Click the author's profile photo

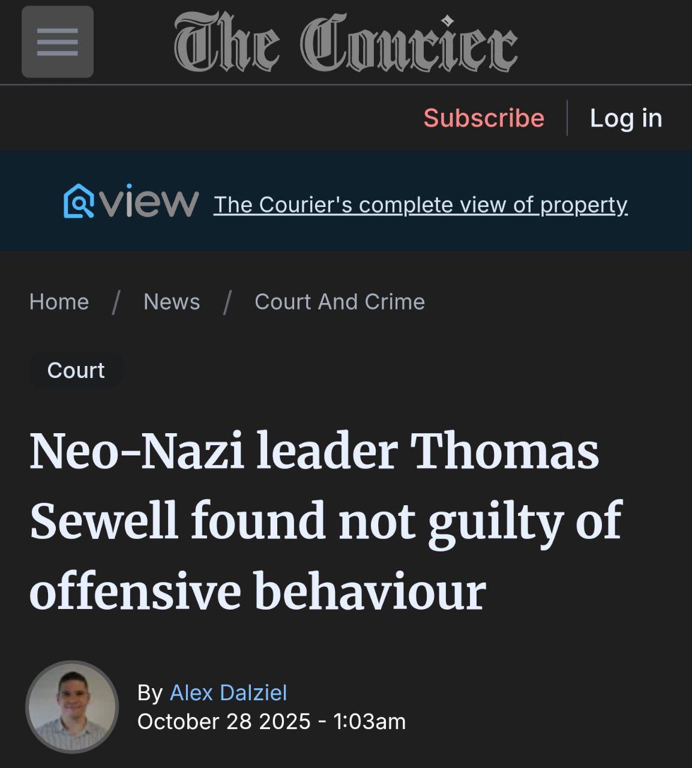[x=72, y=707]
